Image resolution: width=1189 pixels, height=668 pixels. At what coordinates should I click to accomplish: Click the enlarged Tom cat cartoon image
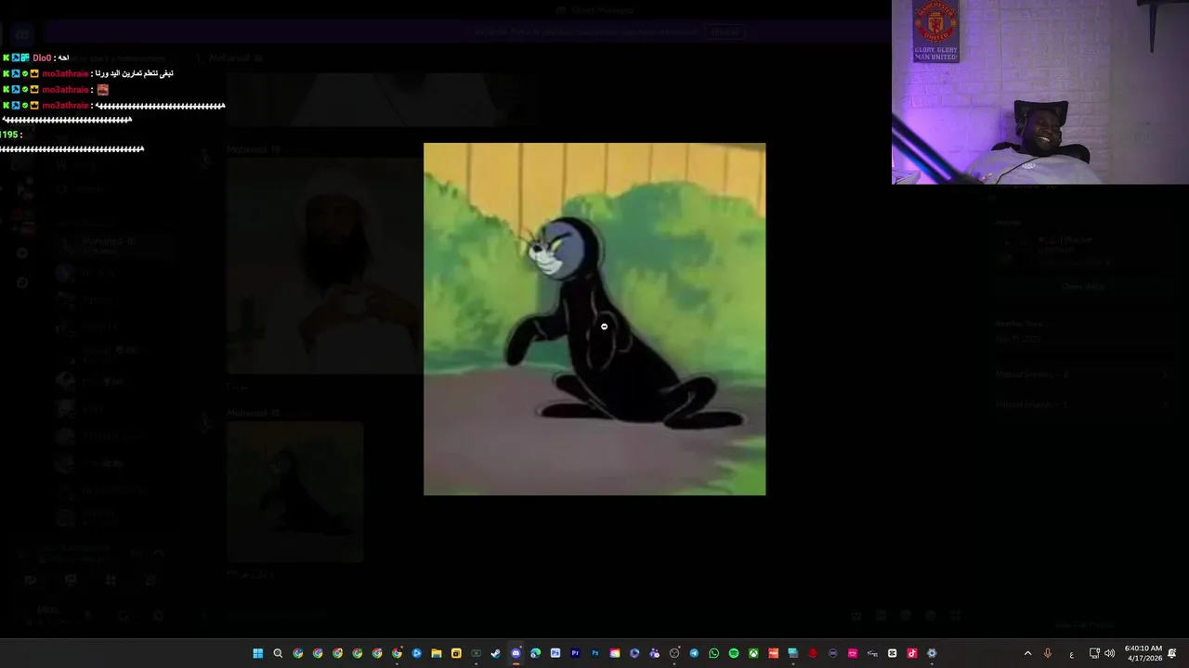click(594, 319)
